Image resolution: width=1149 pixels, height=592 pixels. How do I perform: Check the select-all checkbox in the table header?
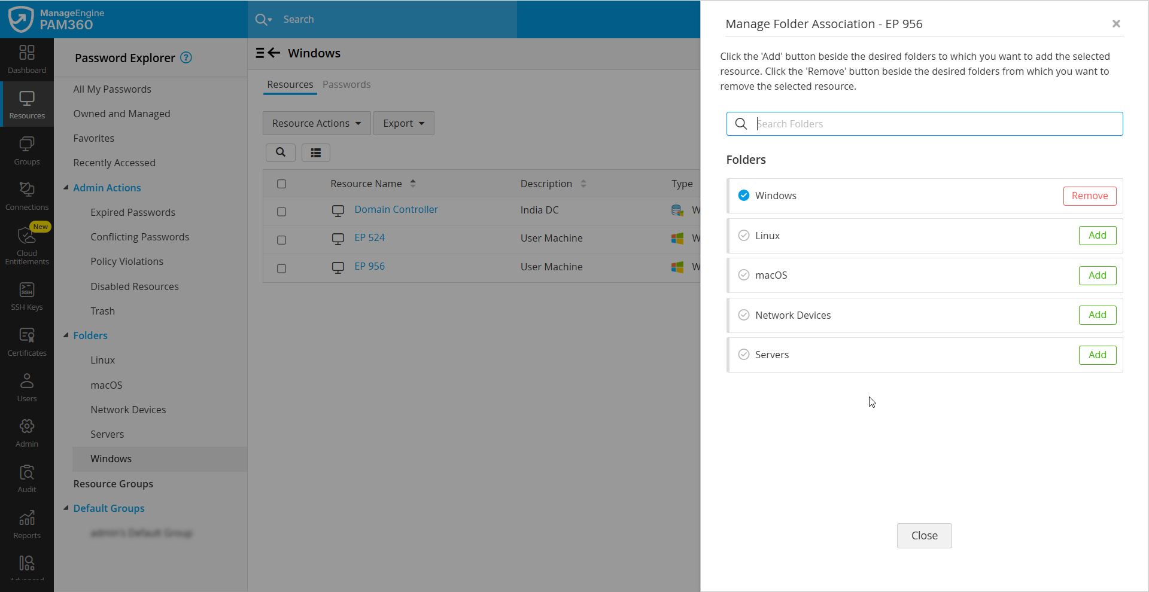[281, 184]
